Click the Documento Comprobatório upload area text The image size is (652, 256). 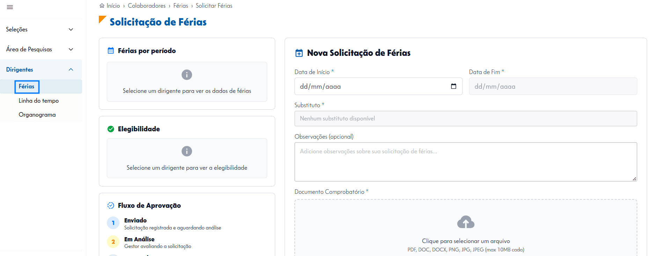click(x=466, y=241)
